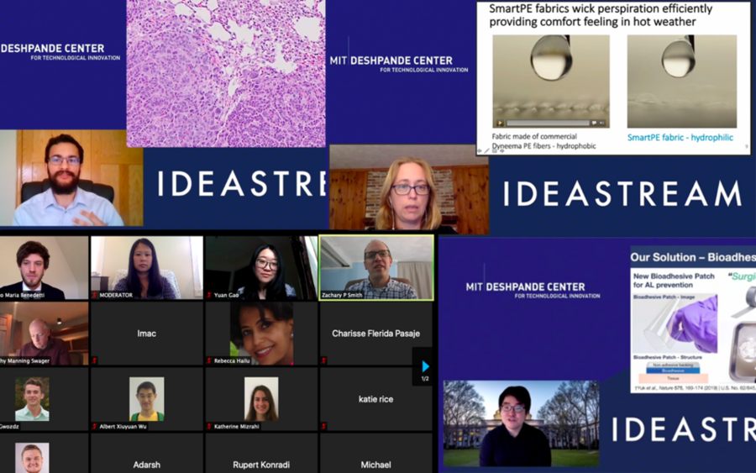The width and height of the screenshot is (756, 473).
Task: Click the caption icon on droplet video
Action: [x=596, y=123]
